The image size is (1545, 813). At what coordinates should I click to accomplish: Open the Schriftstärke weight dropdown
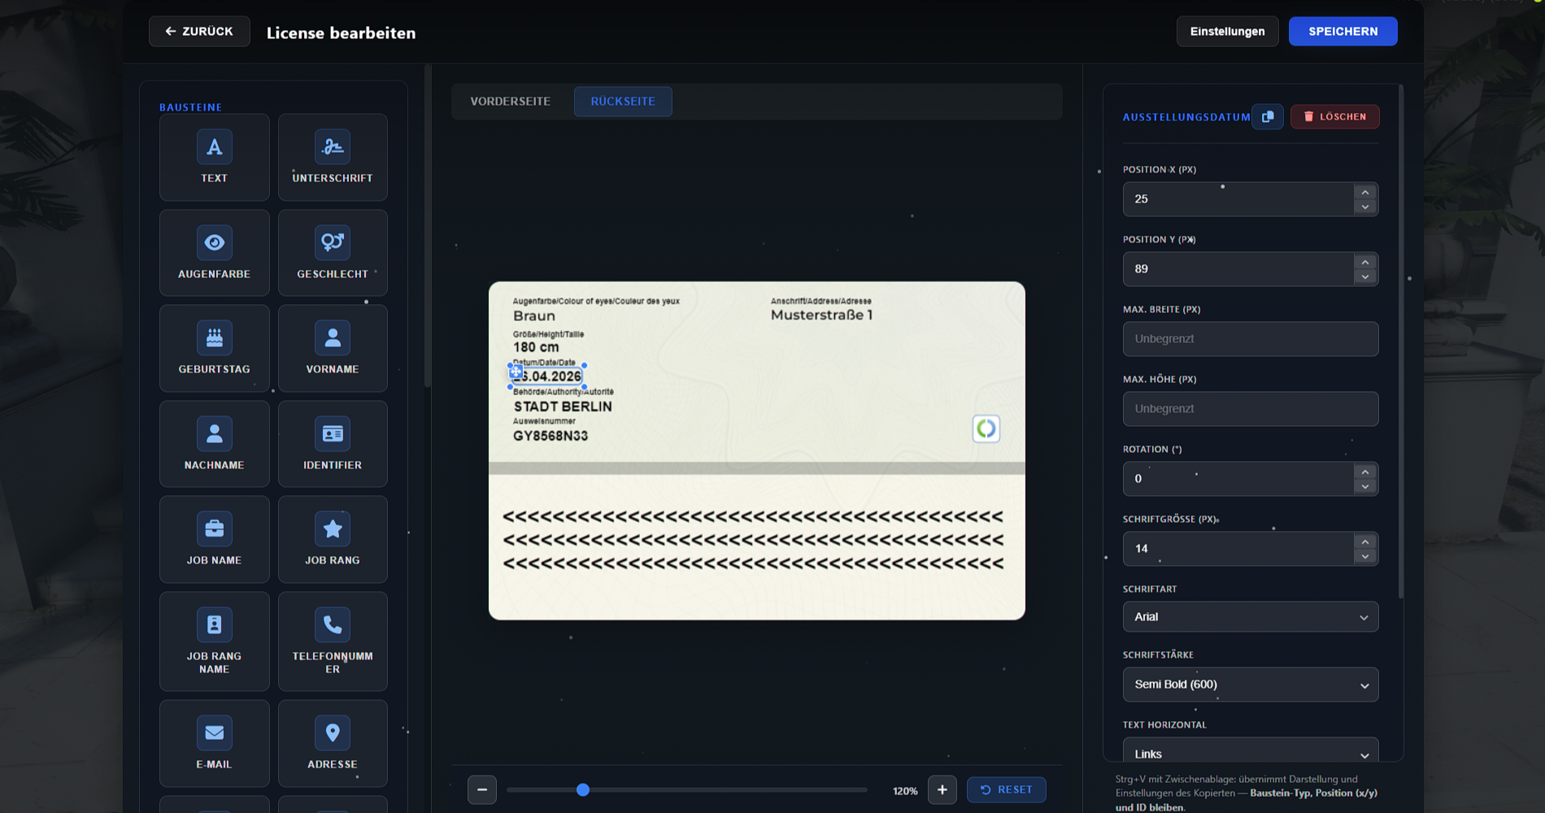coord(1251,685)
